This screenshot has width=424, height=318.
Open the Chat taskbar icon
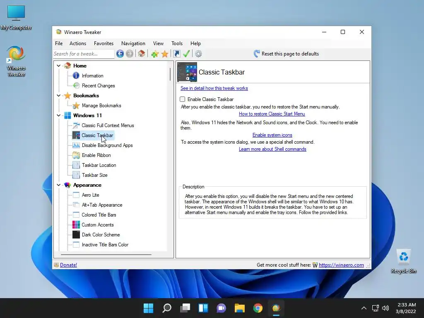pyautogui.click(x=221, y=308)
